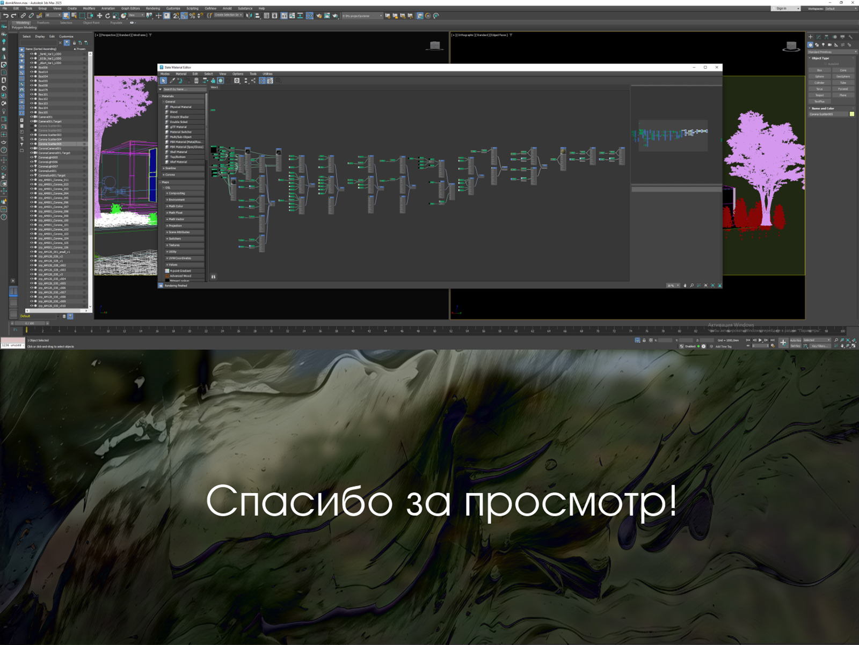Enable the AutoGrid checkbox
This screenshot has height=645, width=859.
[826, 64]
